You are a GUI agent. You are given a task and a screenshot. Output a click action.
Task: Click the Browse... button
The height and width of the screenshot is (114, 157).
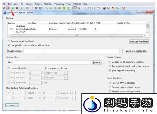pyautogui.click(x=97, y=62)
